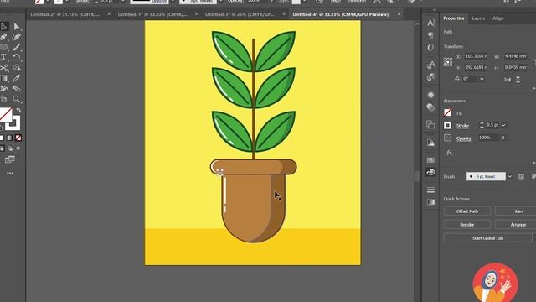The width and height of the screenshot is (536, 302).
Task: Edit the width field in Transform
Action: coord(515,56)
